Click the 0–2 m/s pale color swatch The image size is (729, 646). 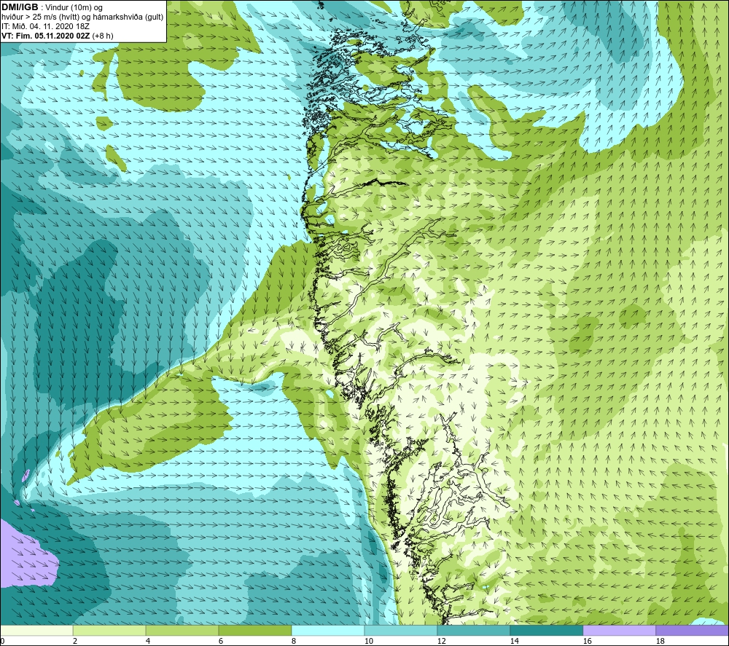36,631
